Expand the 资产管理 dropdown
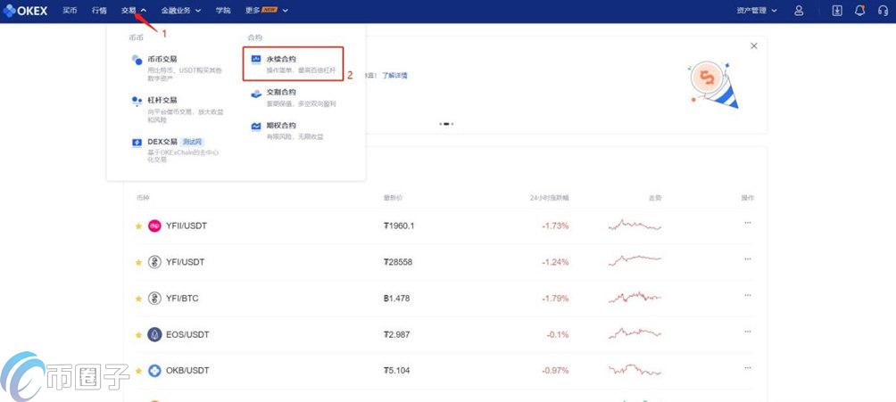 point(757,11)
